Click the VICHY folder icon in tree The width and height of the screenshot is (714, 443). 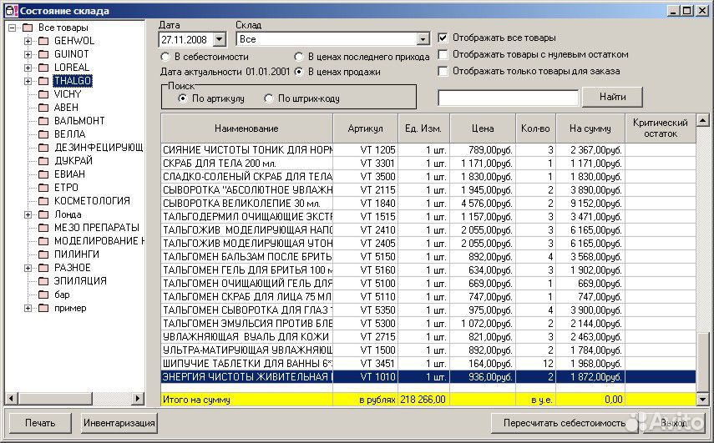tap(43, 94)
